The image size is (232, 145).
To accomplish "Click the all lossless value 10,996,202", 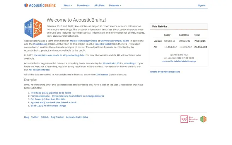I will point(185,47).
